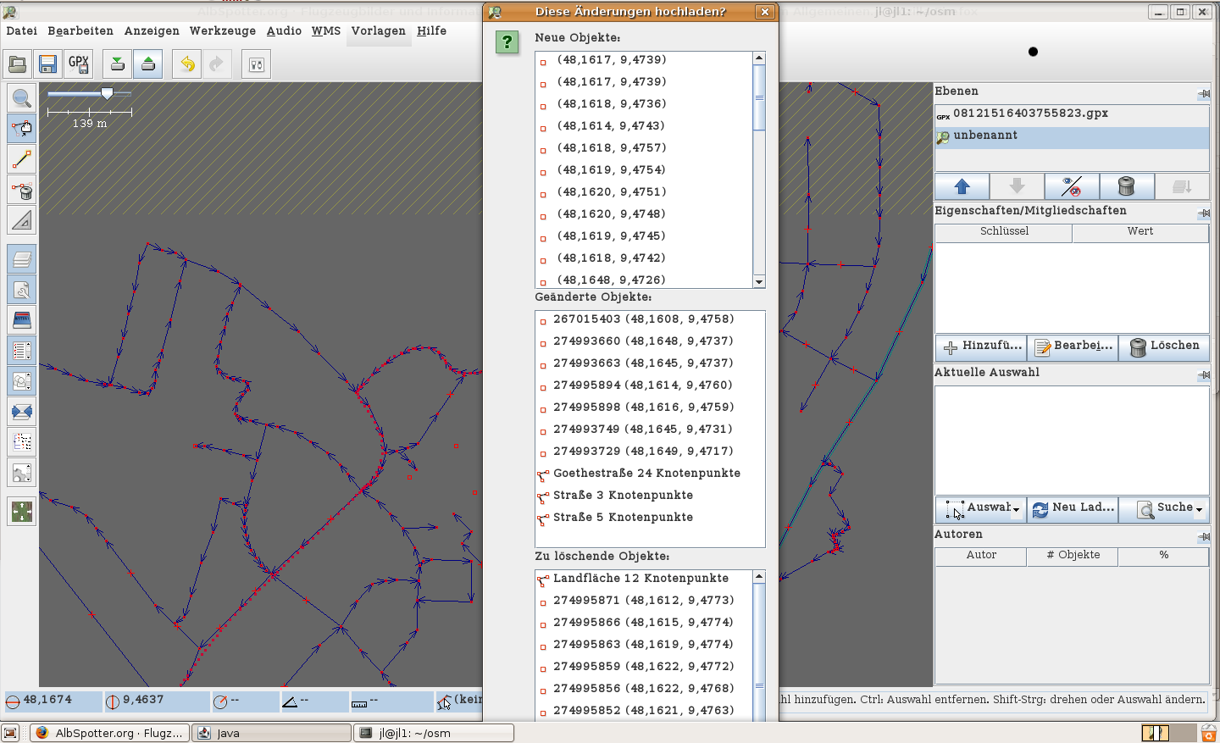This screenshot has height=743, width=1220.
Task: Toggle the properties dialog wrench button
Action: tap(22, 290)
